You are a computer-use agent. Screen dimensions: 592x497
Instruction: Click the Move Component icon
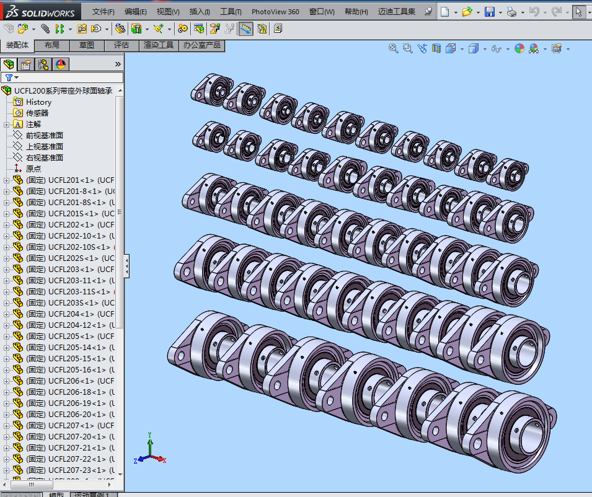[x=96, y=29]
